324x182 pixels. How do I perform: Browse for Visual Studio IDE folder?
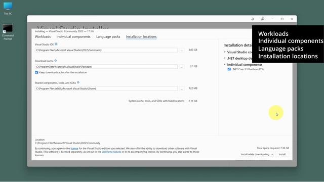182,50
